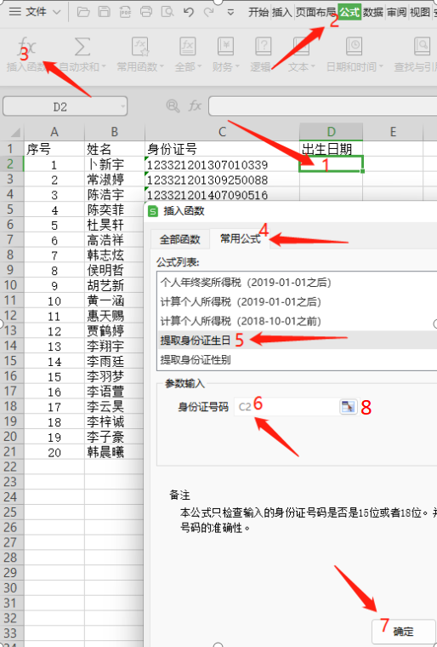Screen dimensions: 437x647
Task: Click the name cell 卜新宇
Action: pos(115,164)
